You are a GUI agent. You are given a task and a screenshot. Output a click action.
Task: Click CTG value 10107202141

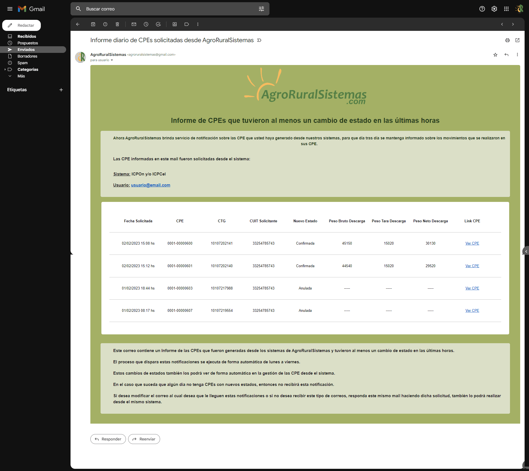[222, 243]
